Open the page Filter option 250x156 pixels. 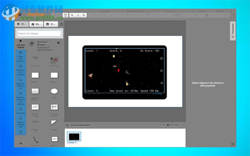click(162, 125)
